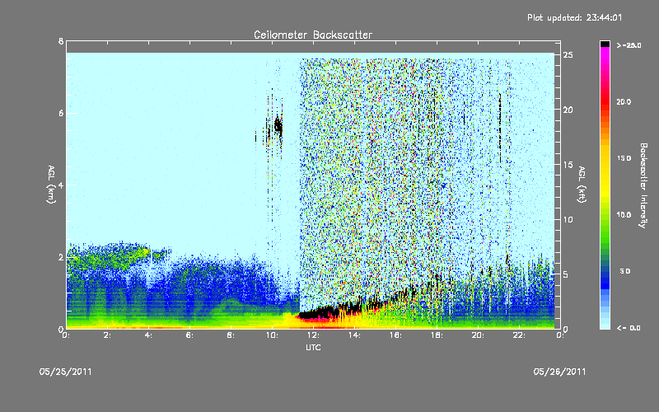659x412 pixels.
Task: Click the 'UTC' x-axis label
Action: pyautogui.click(x=313, y=347)
